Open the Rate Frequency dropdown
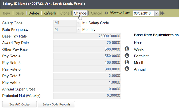Screen dimensions: 179x110 coord(79,29)
